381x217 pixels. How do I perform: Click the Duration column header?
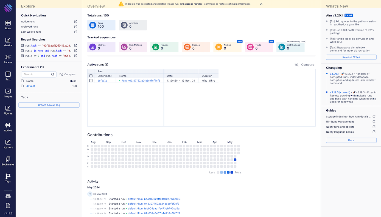point(207,76)
